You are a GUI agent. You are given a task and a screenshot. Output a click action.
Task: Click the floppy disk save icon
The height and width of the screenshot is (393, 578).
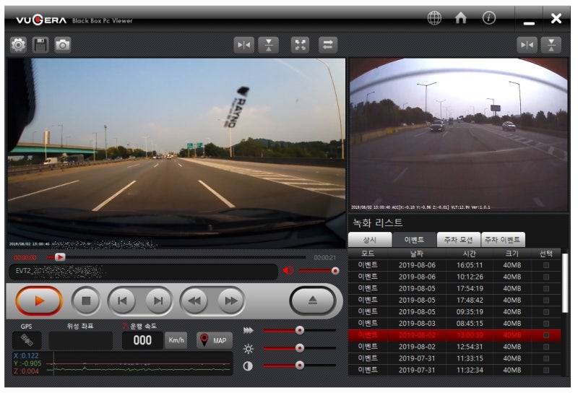(40, 45)
